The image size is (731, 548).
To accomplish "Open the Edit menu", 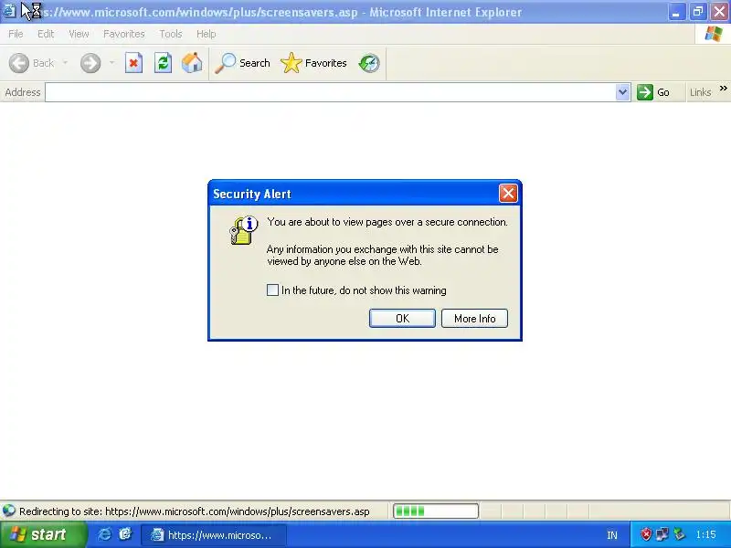I will point(46,34).
